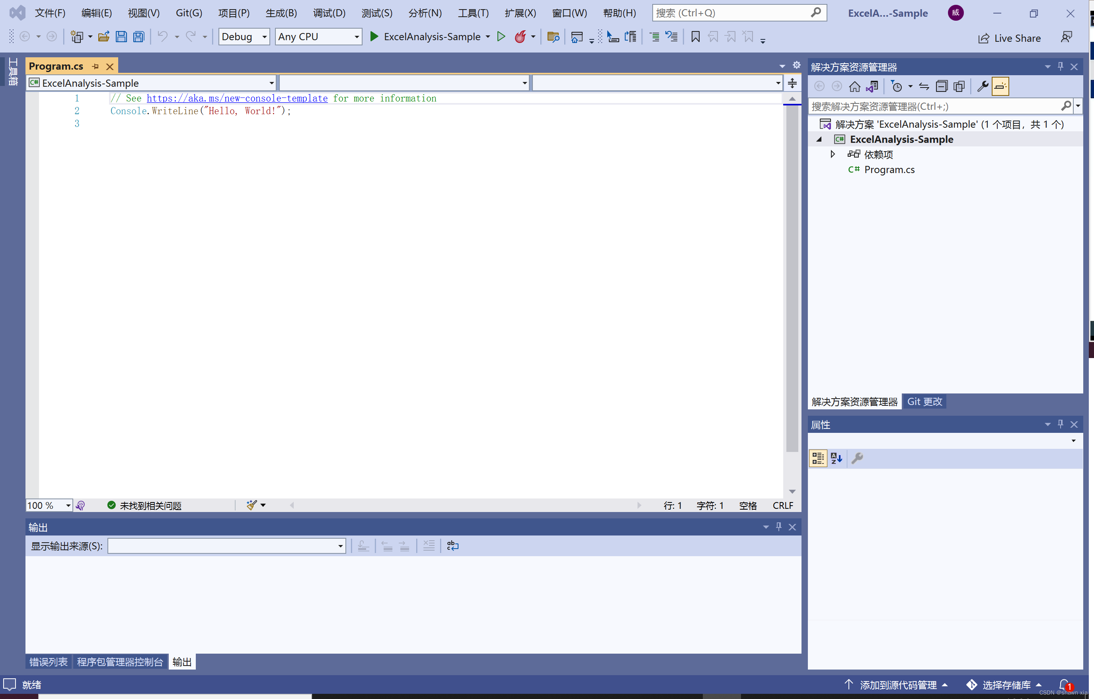Click Alphabetical sort icon in Properties panel

coord(837,458)
